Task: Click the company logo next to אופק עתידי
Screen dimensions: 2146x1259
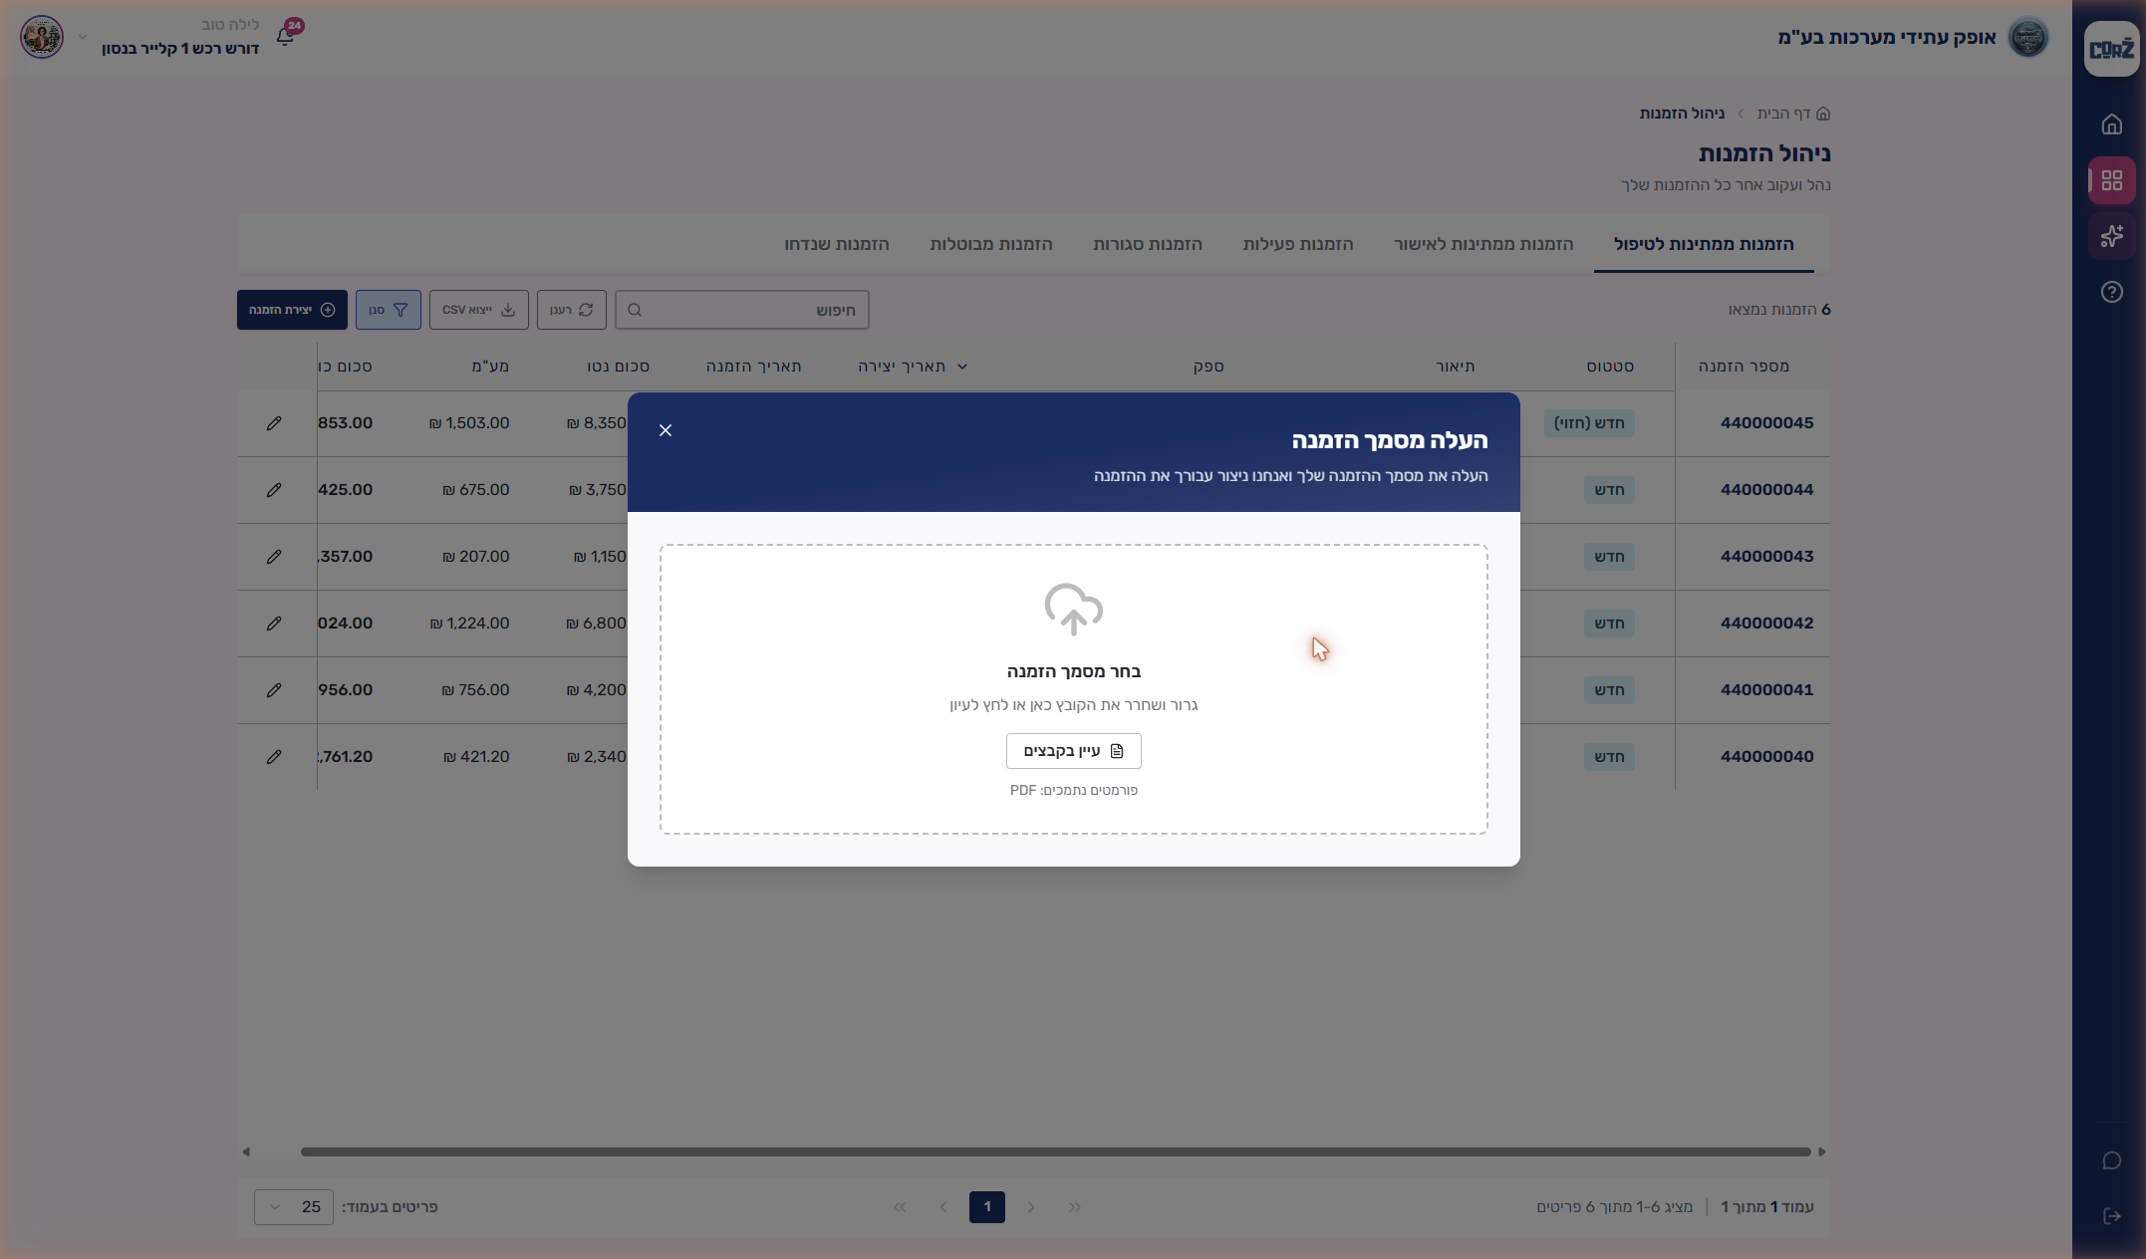Action: pos(2027,38)
